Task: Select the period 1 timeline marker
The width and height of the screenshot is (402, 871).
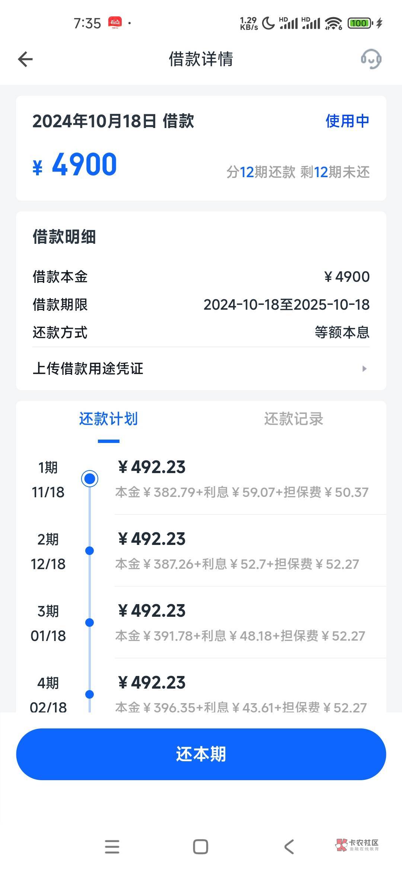Action: 90,479
